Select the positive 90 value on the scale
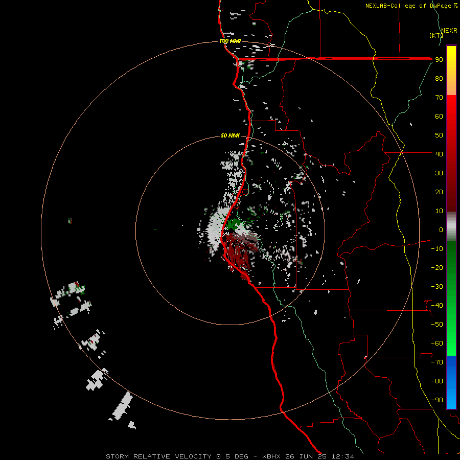The image size is (460, 460). tap(439, 60)
